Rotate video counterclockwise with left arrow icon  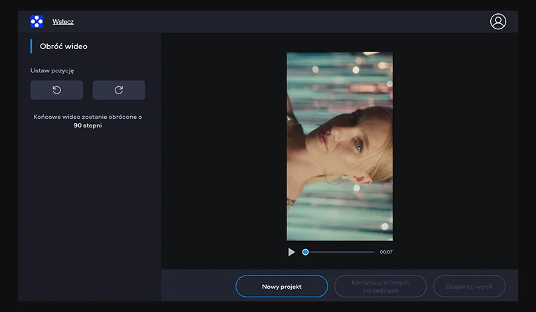point(56,90)
